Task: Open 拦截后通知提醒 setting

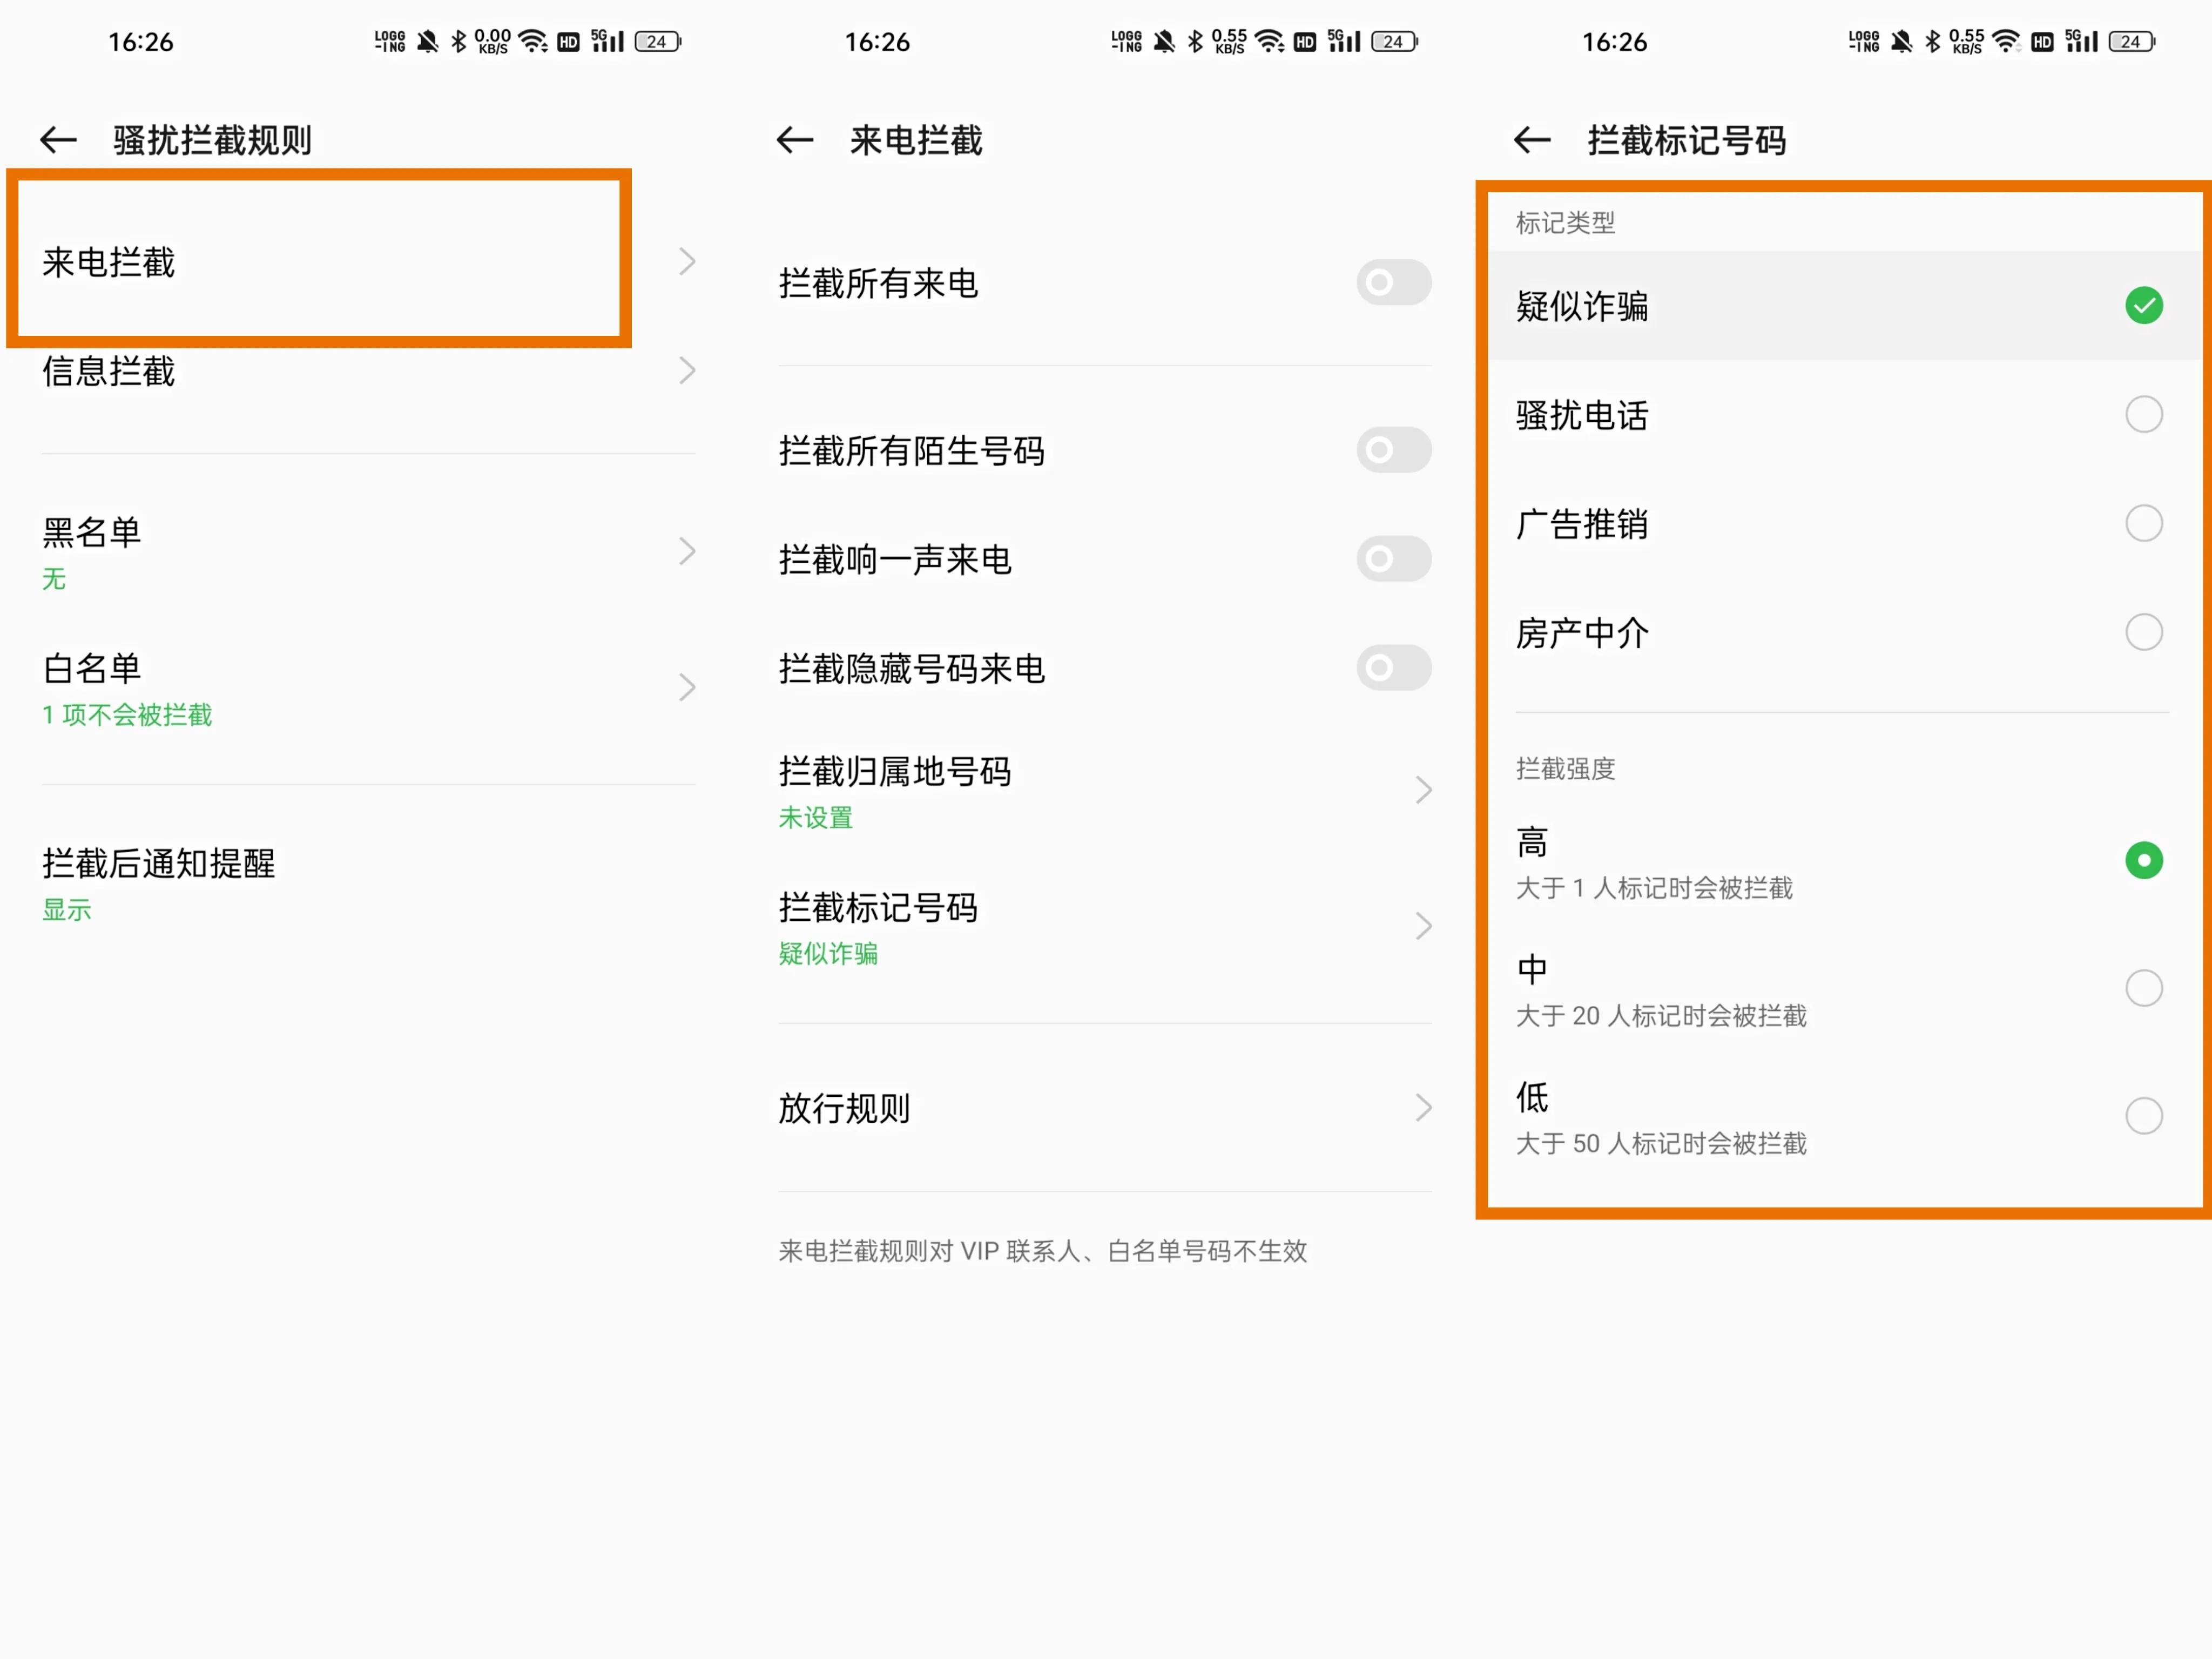Action: coord(369,884)
